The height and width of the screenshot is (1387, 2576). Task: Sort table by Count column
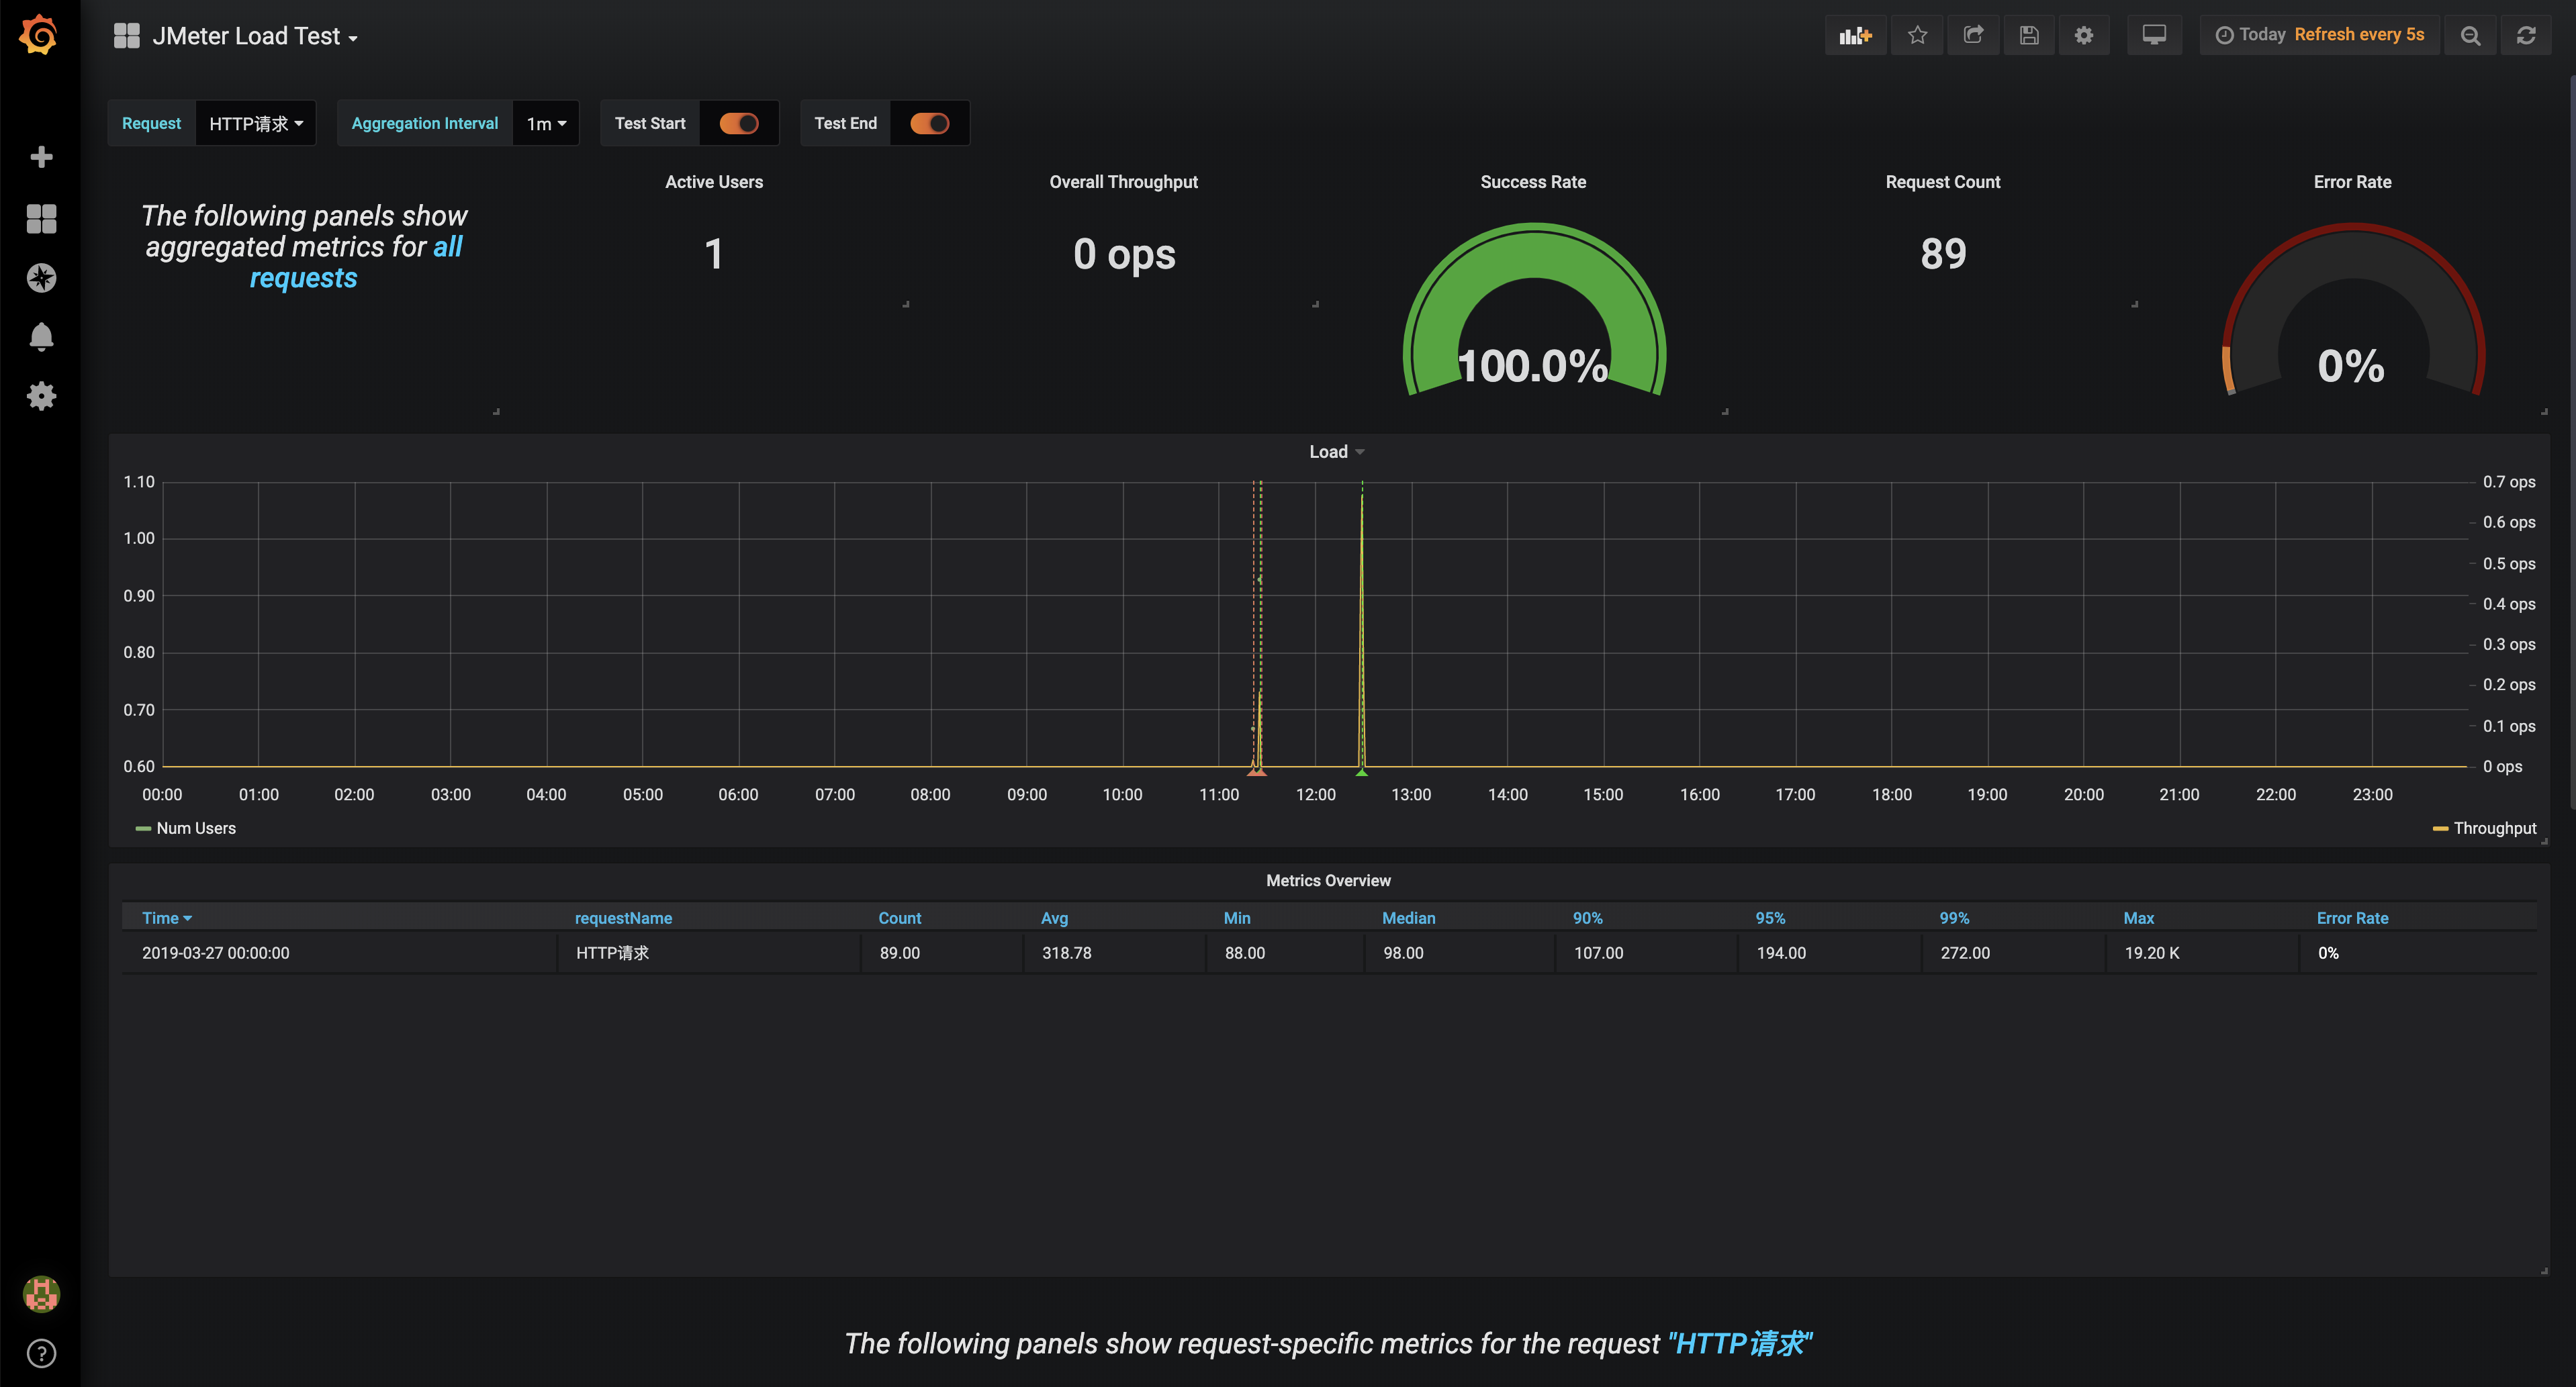click(900, 918)
